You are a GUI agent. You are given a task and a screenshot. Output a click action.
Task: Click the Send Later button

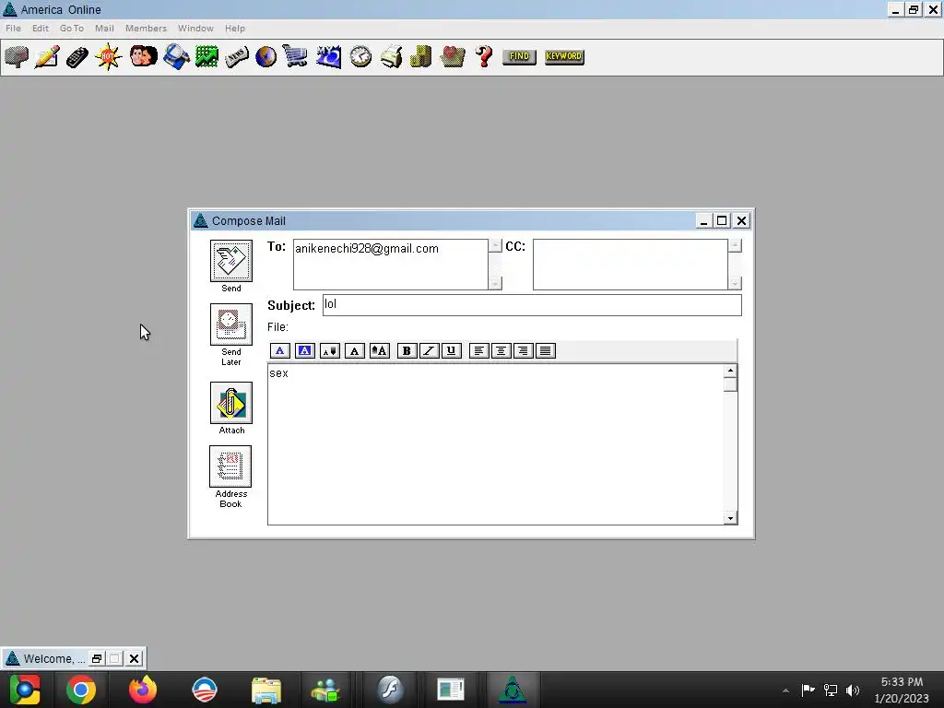pyautogui.click(x=231, y=324)
